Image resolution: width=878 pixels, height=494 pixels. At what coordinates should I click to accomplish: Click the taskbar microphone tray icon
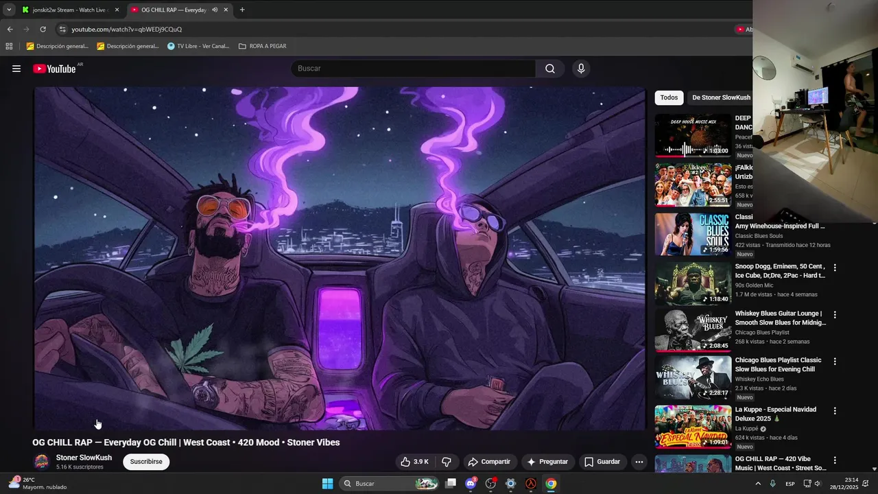(772, 484)
